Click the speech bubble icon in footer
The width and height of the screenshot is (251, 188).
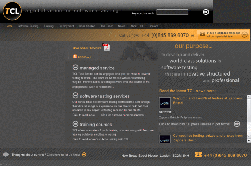tap(6, 155)
